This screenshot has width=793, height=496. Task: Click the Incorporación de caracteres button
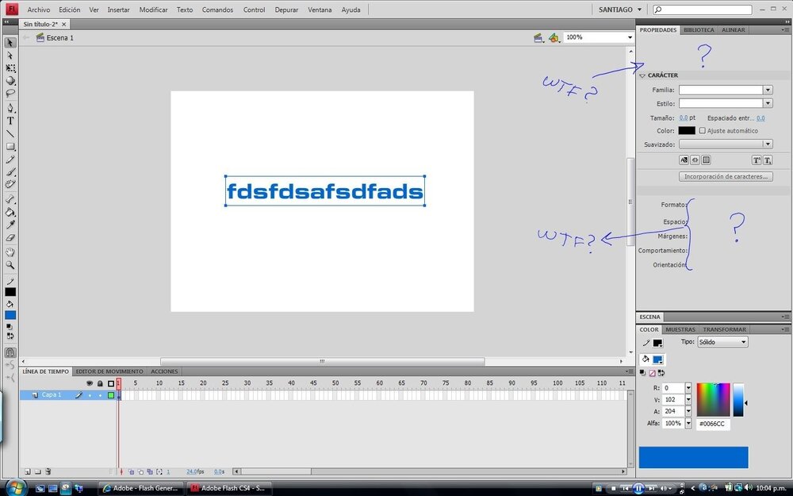click(725, 176)
